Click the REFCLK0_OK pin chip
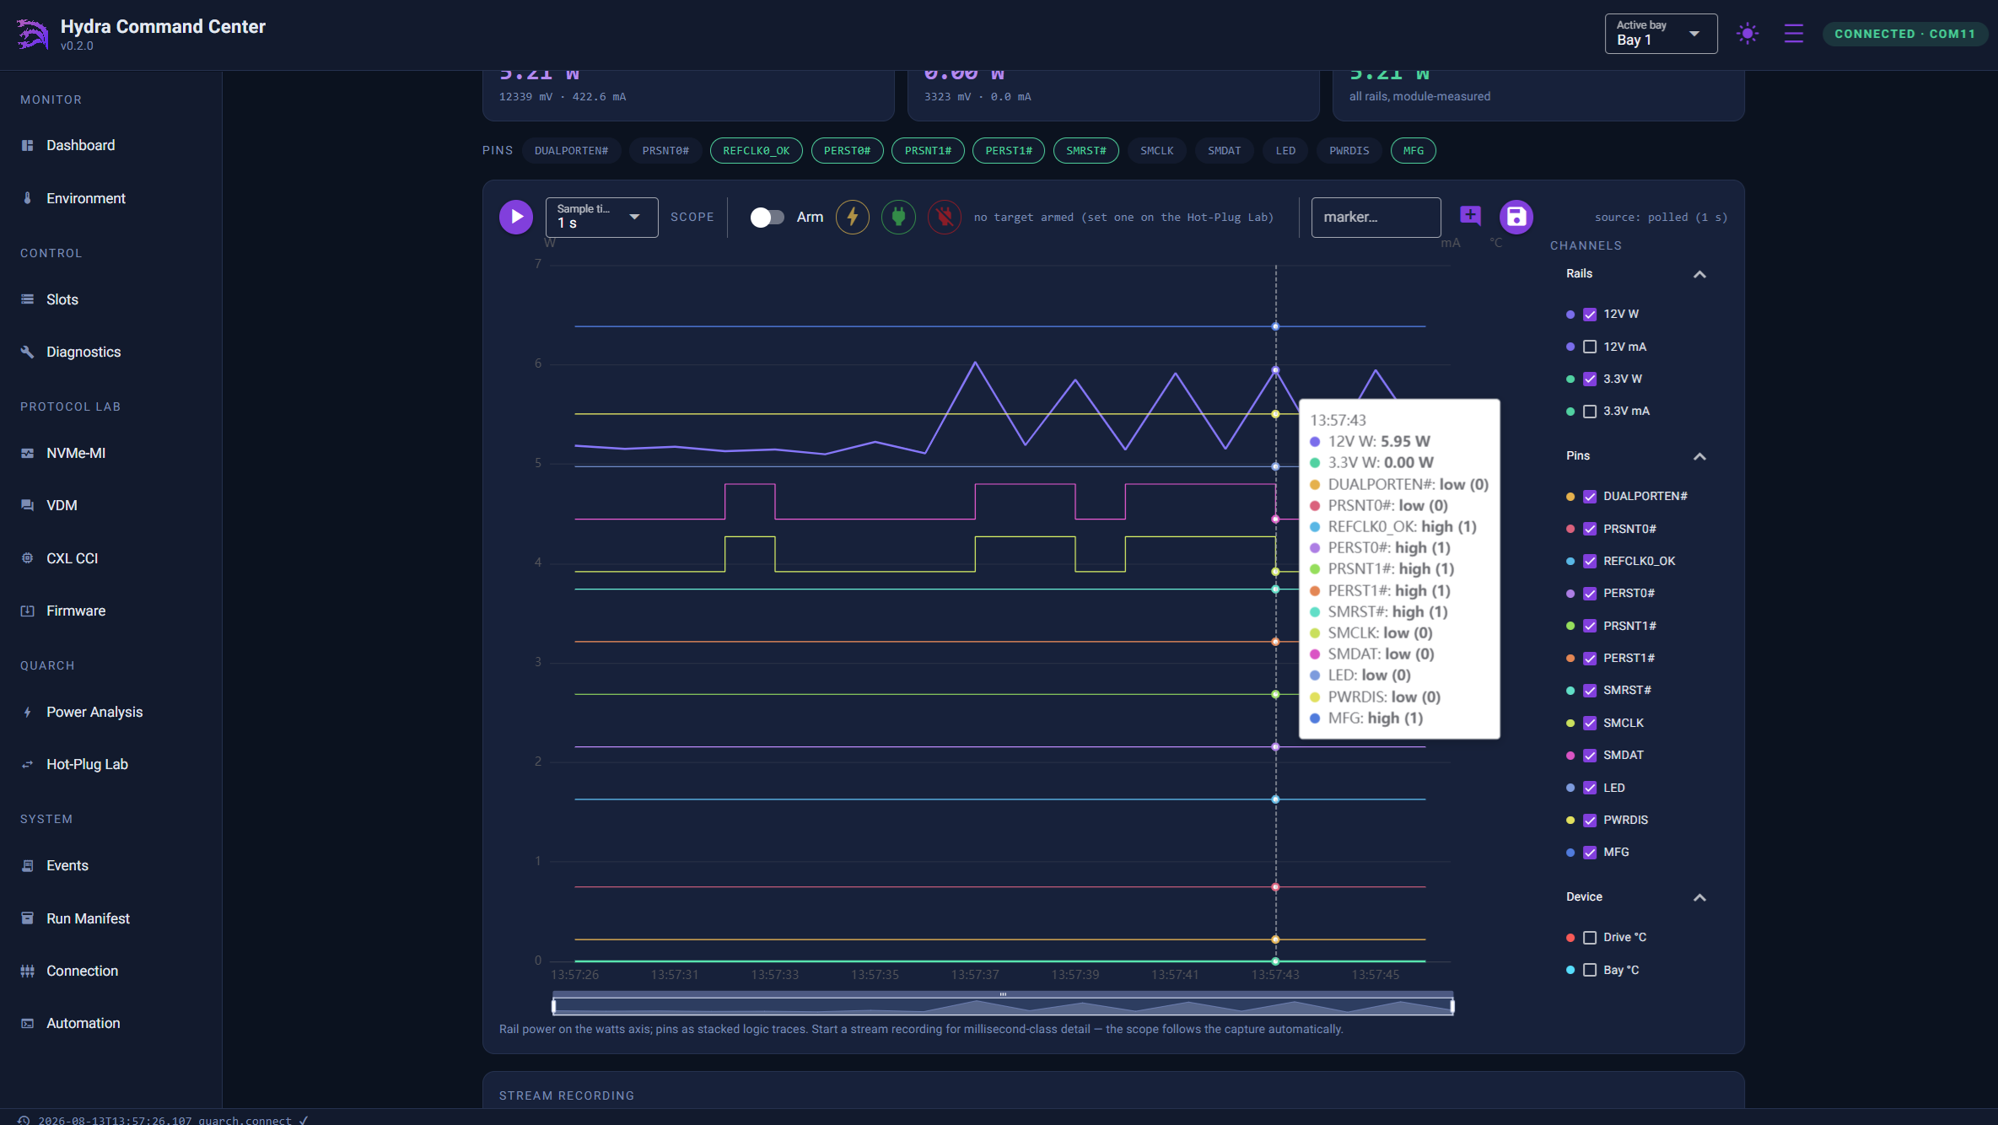Image resolution: width=1998 pixels, height=1125 pixels. (756, 151)
